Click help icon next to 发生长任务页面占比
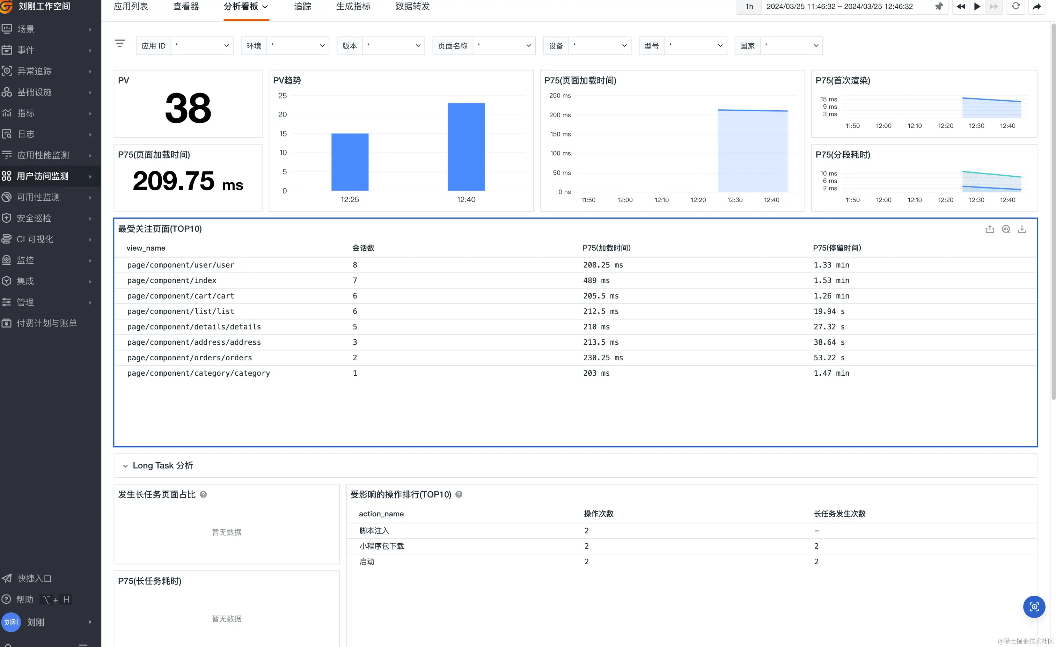Viewport: 1056px width, 647px height. coord(204,494)
